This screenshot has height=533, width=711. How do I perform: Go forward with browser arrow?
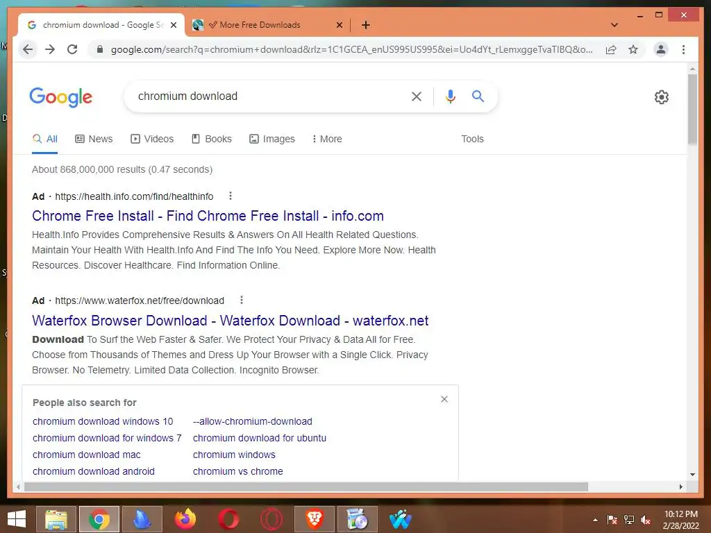click(x=50, y=49)
